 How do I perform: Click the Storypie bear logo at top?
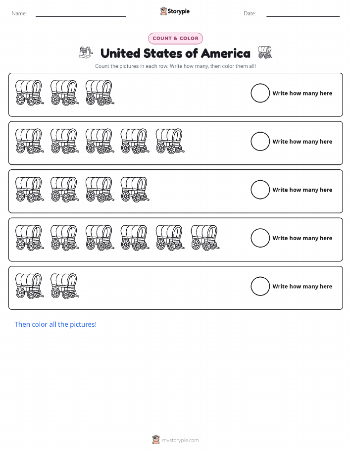tap(164, 11)
